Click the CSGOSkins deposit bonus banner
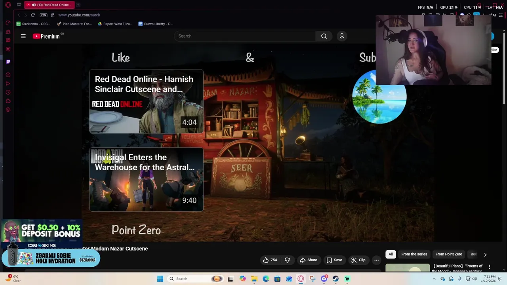 click(41, 234)
